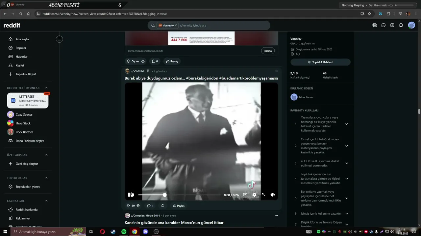Image resolution: width=421 pixels, height=236 pixels.
Task: Expand rule 4 about ikili tartışmalar
Action: [347, 179]
